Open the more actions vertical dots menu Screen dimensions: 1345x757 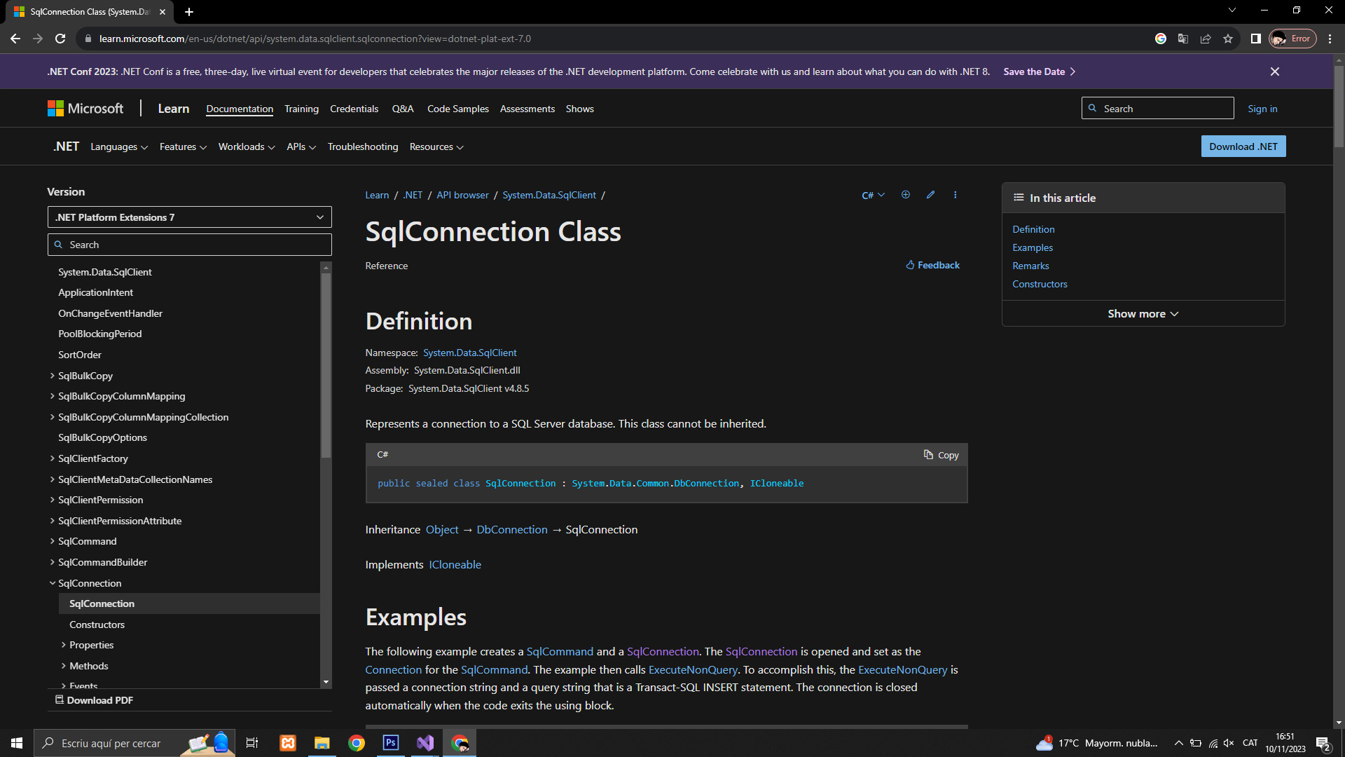[955, 195]
